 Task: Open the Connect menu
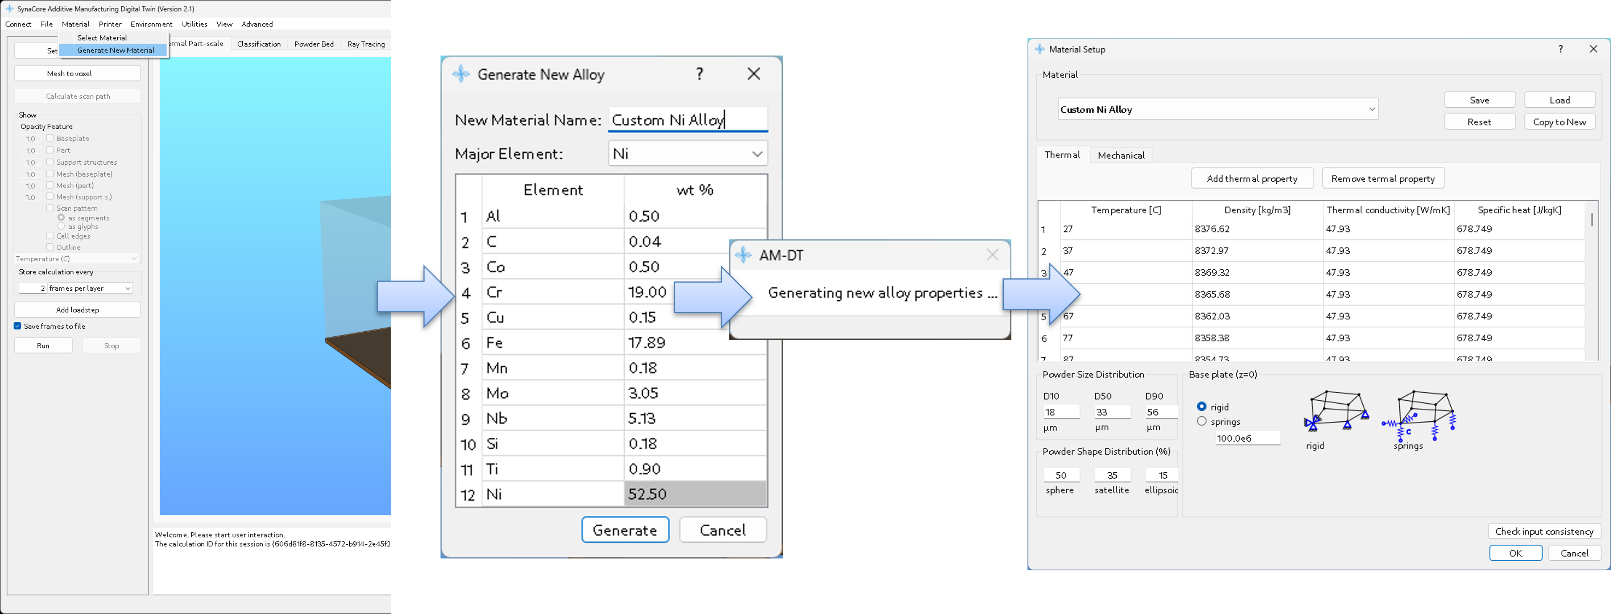click(x=18, y=25)
